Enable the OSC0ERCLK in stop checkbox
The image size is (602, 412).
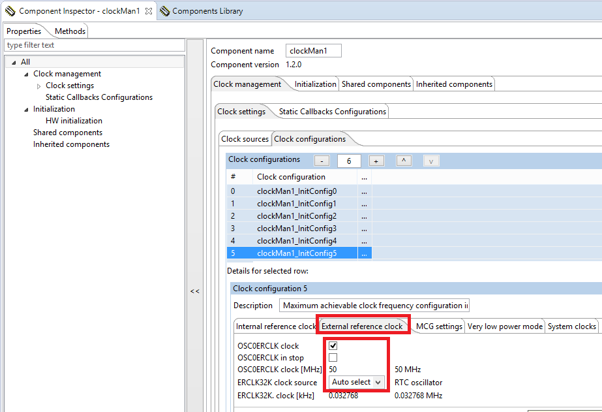(333, 357)
